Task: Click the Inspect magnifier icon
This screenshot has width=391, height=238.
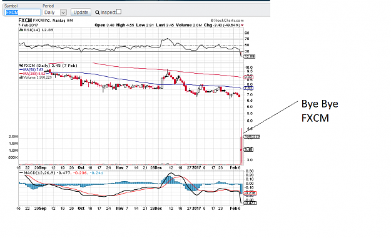Action: 97,12
